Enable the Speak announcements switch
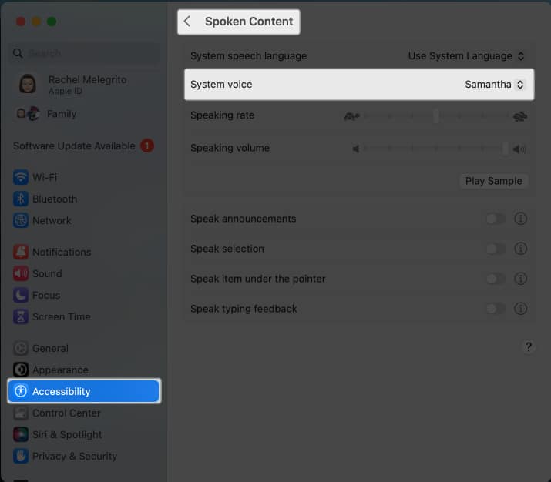 tap(495, 219)
